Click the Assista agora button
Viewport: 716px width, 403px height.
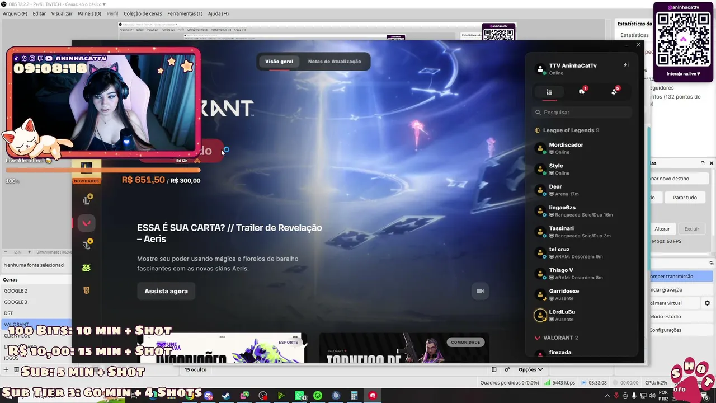[x=166, y=291]
